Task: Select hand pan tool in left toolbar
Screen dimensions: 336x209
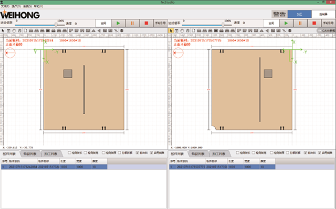Action: (14, 30)
